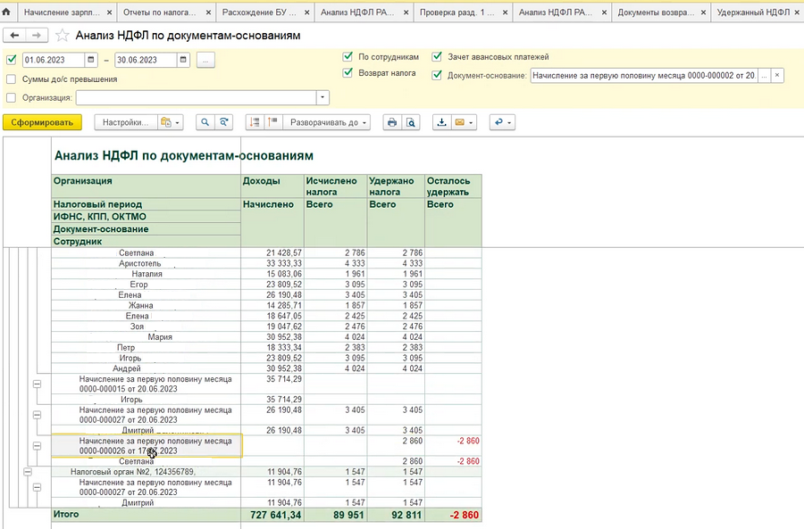Click the find next icon

point(224,122)
